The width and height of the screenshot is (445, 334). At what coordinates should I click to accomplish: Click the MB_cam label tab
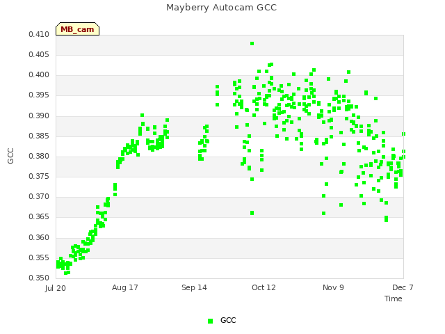pos(77,29)
